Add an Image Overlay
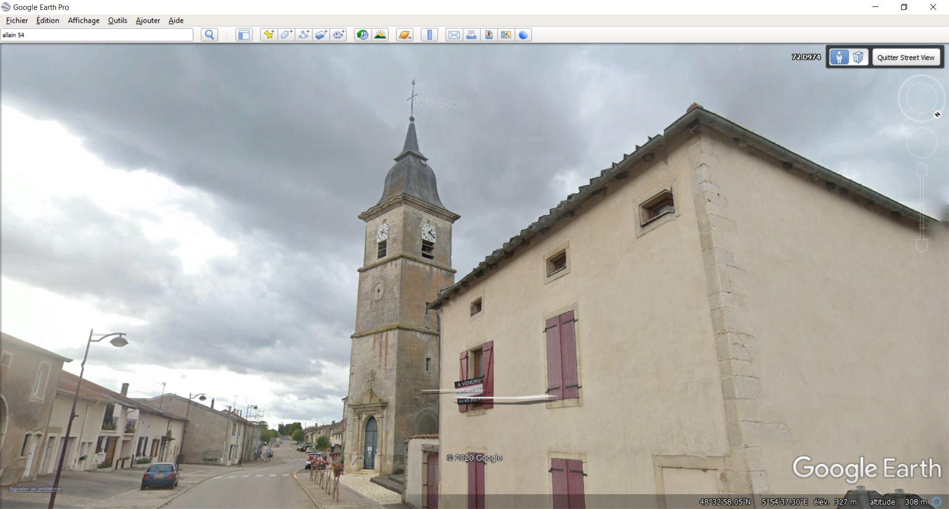Screen dimensions: 949x509 point(321,35)
